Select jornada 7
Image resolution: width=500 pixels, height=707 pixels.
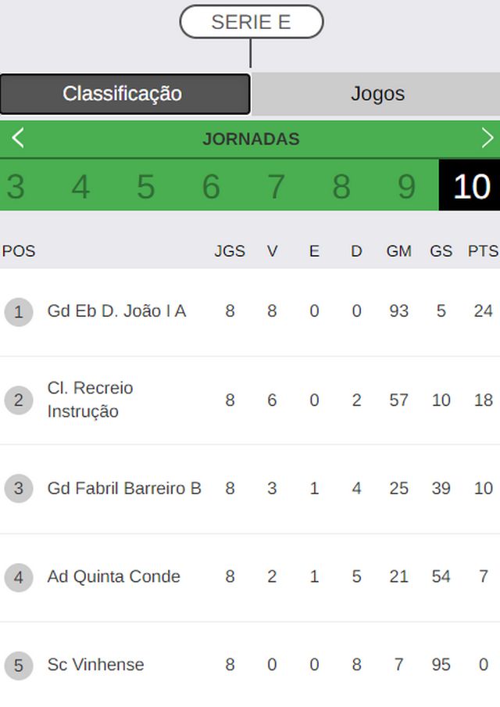[x=276, y=185]
